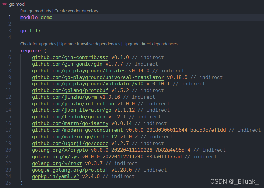Run go mod tidy code lens
Screen dimensions: 264x188
(36, 11)
